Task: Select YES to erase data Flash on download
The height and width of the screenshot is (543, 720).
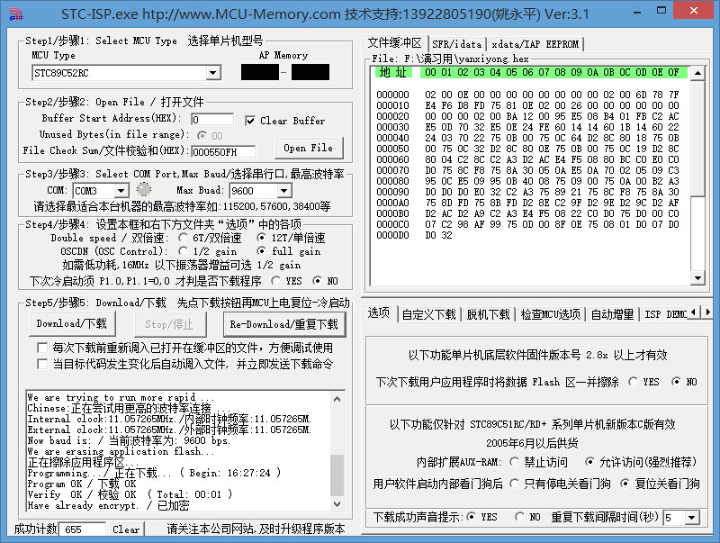Action: pyautogui.click(x=634, y=381)
